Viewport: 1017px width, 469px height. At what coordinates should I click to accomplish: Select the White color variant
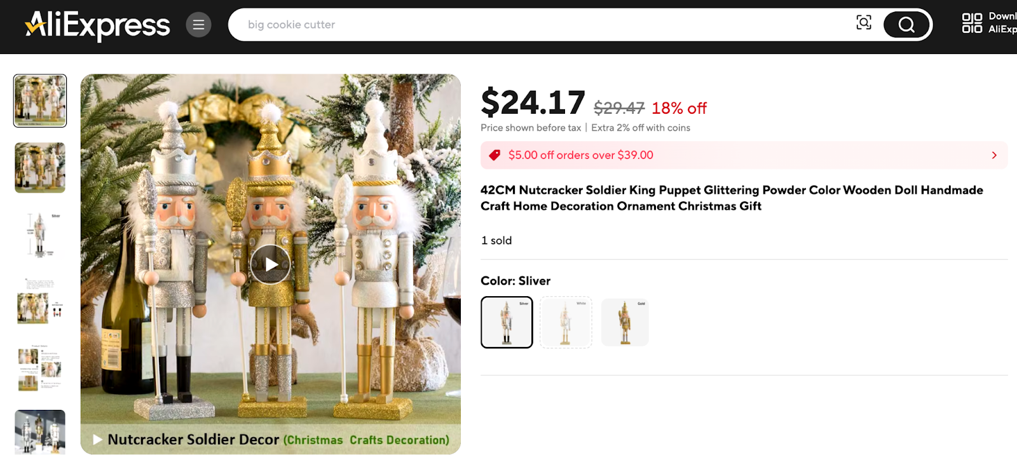point(565,322)
